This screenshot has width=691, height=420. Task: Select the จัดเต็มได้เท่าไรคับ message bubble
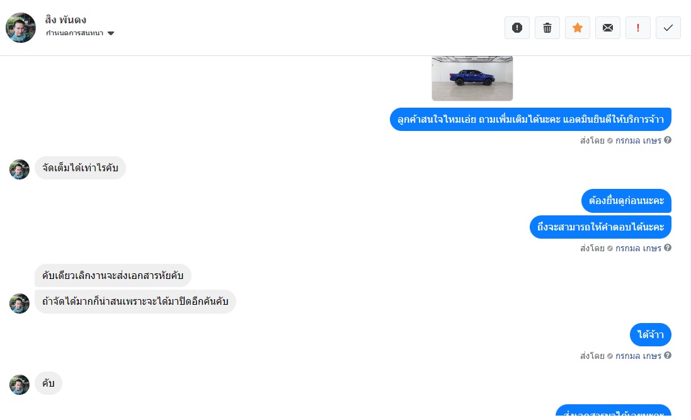coord(80,168)
